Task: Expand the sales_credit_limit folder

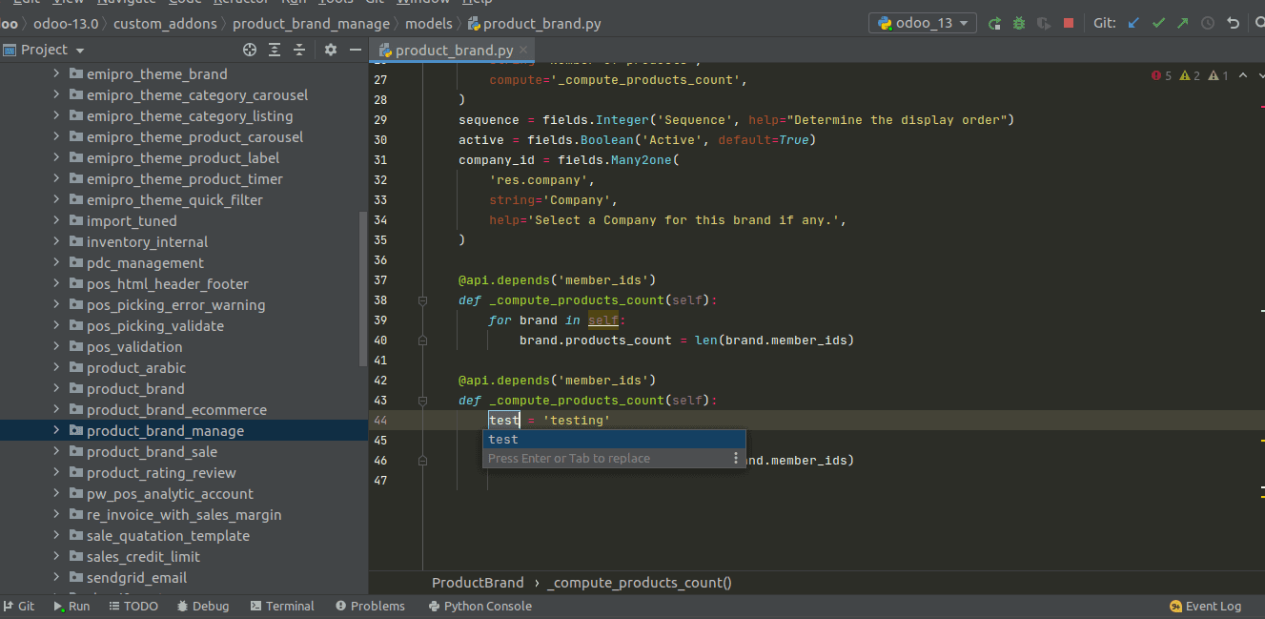Action: pos(56,557)
